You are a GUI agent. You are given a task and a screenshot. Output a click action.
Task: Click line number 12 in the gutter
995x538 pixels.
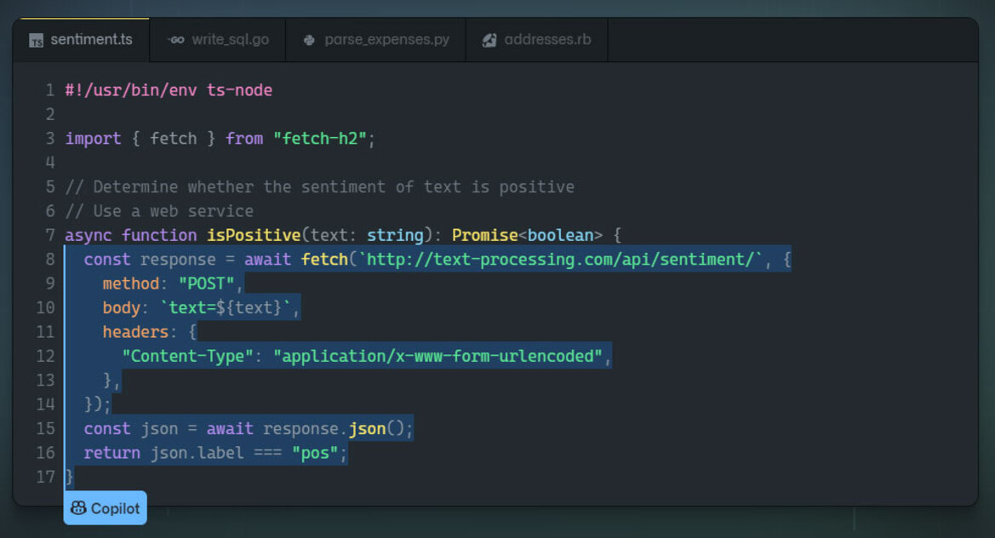coord(46,356)
